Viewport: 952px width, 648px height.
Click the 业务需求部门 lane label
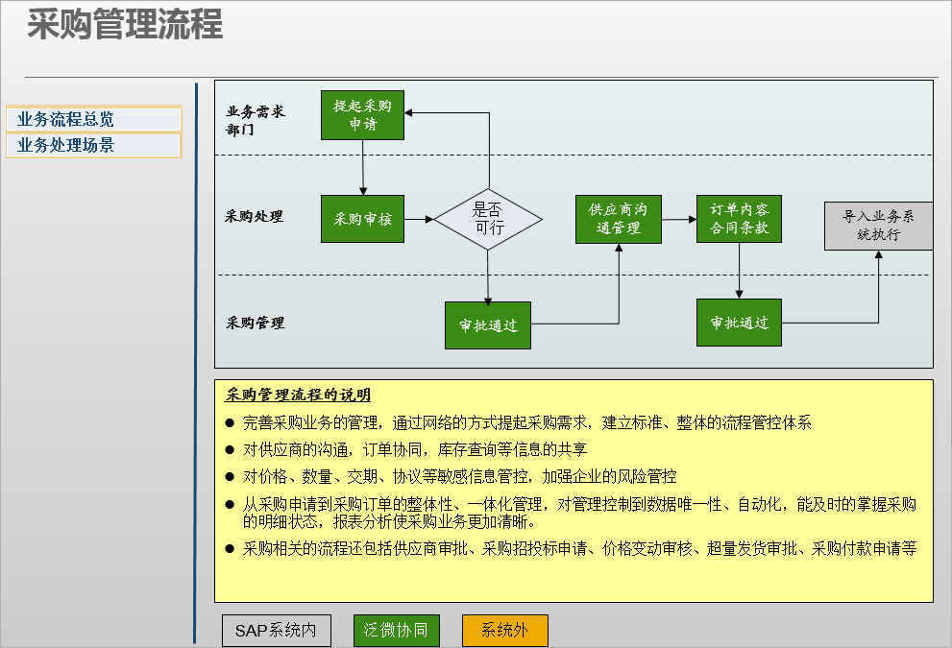point(255,120)
